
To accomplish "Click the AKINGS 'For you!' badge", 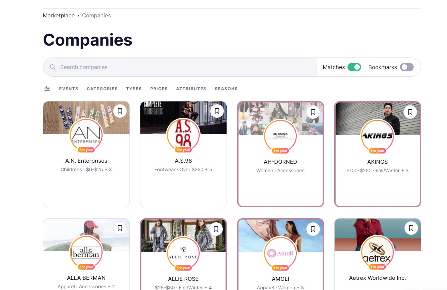I will [x=377, y=151].
